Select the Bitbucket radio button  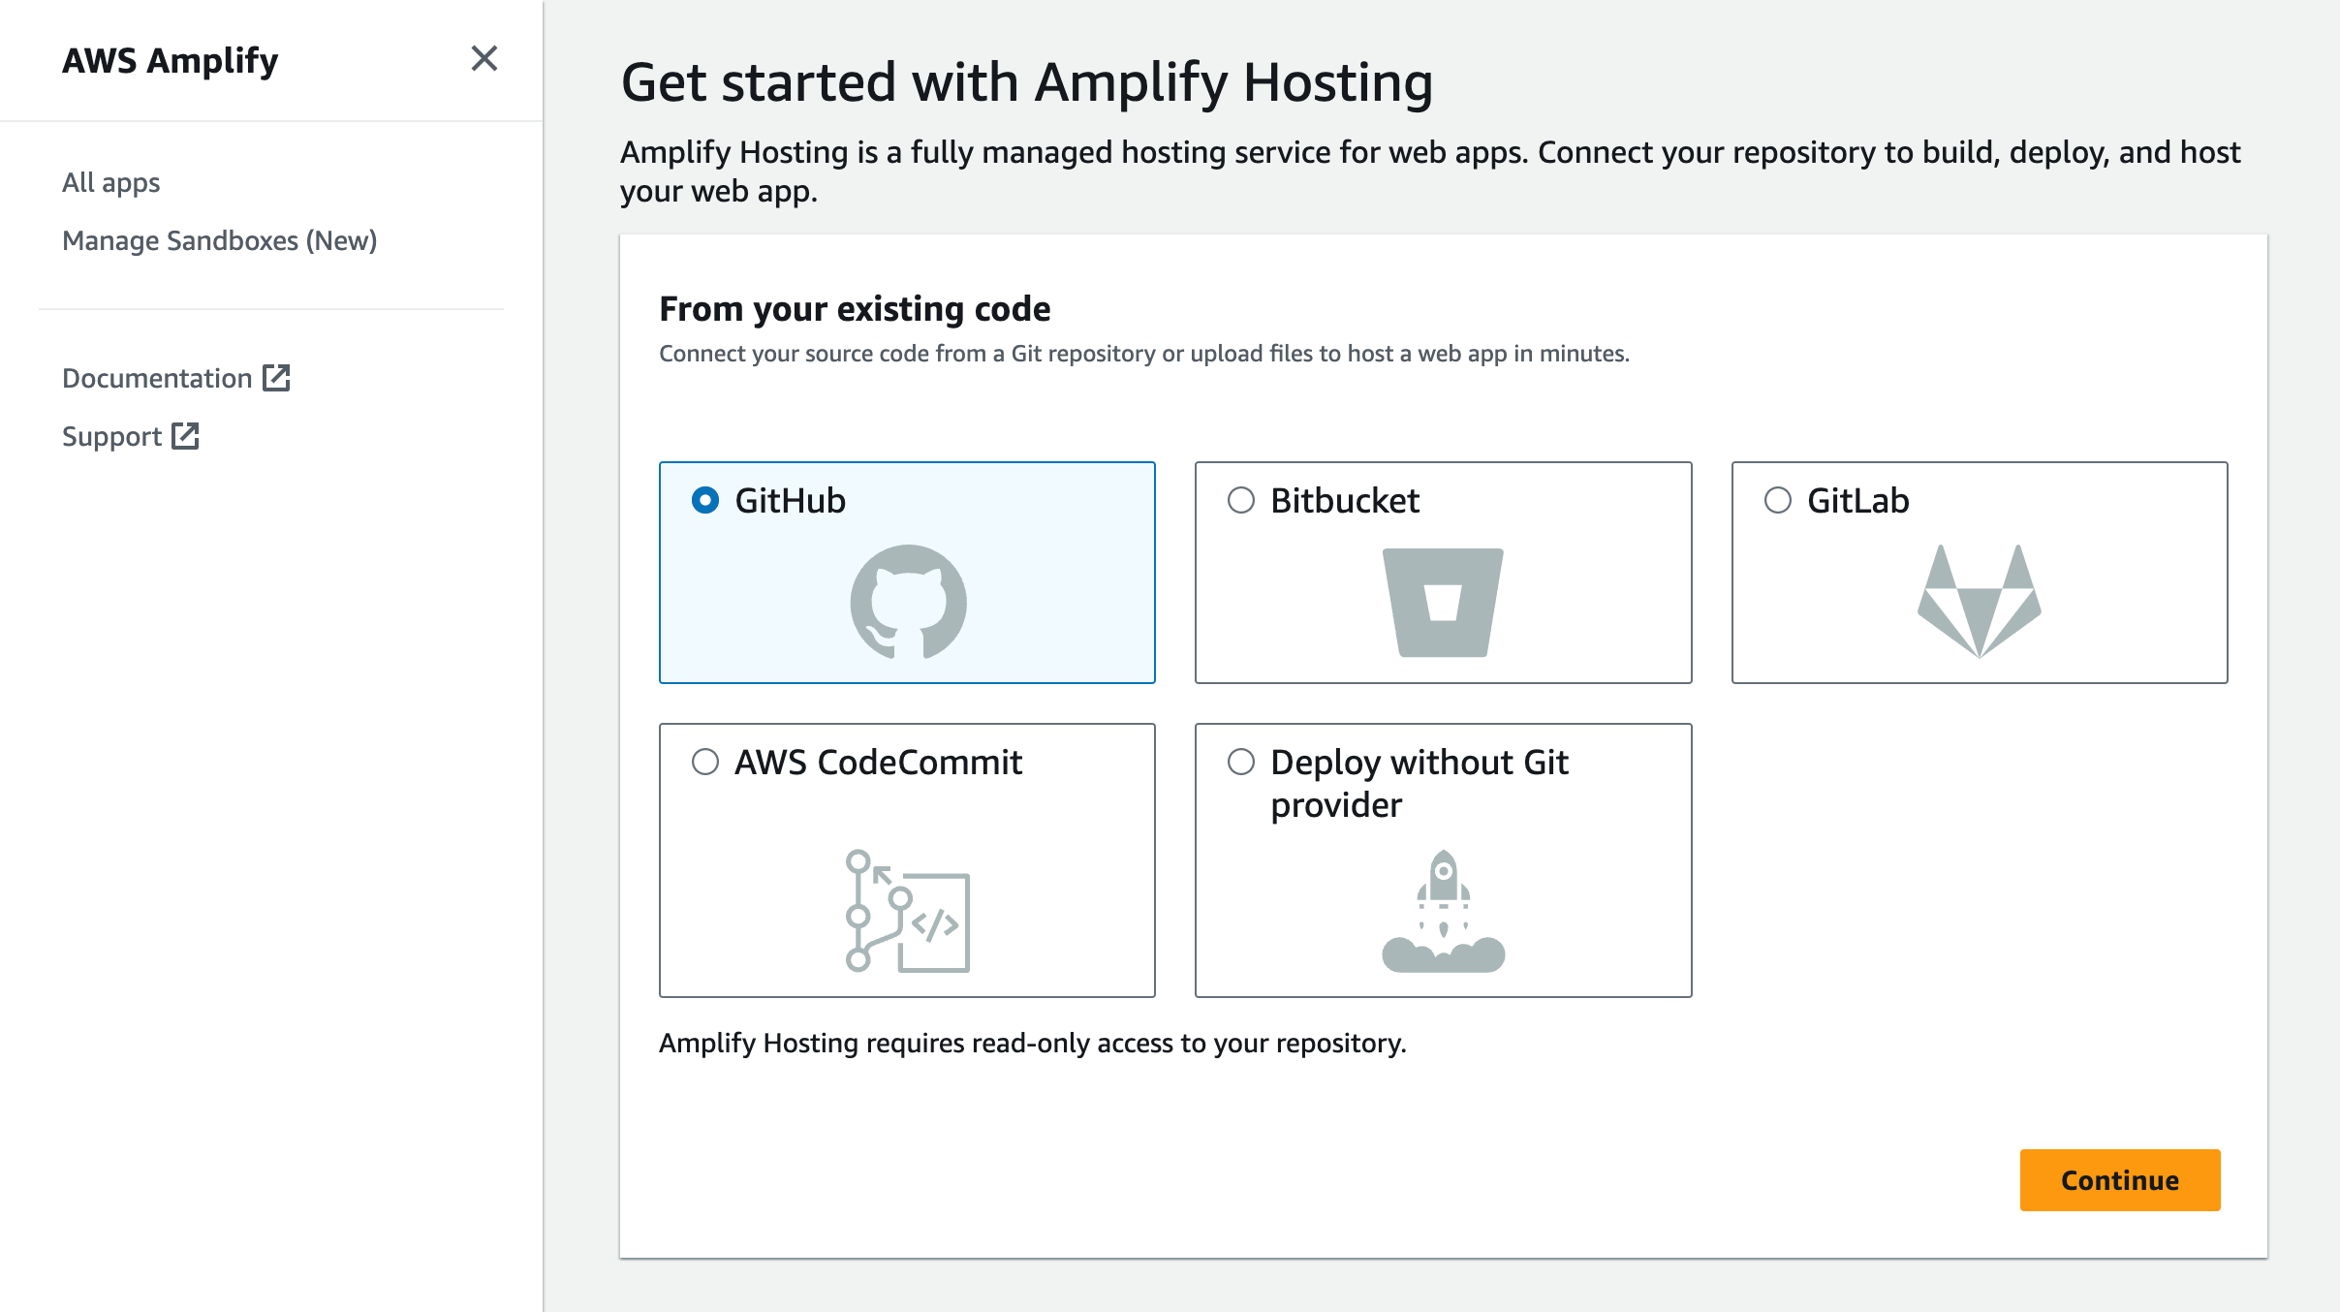pyautogui.click(x=1241, y=500)
